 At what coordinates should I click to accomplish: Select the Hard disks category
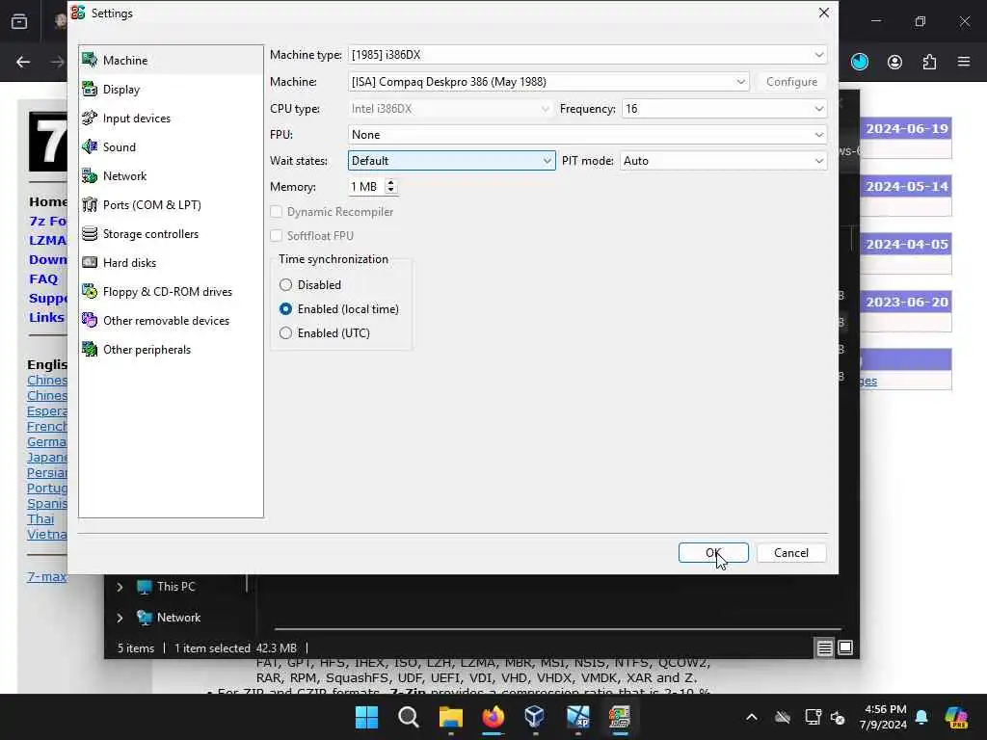pos(171,263)
